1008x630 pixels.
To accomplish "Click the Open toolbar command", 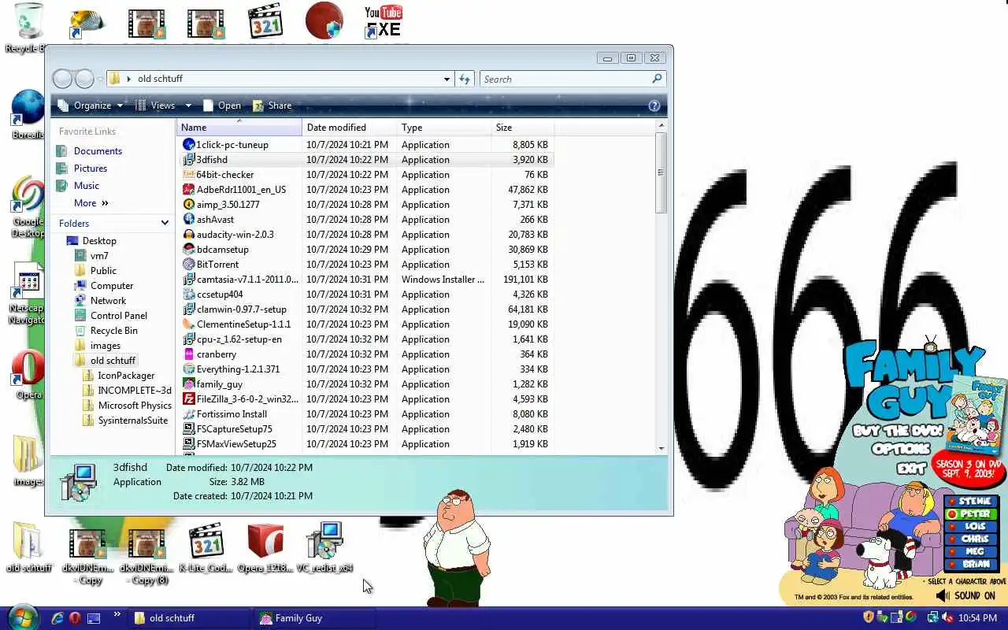I will [x=222, y=106].
